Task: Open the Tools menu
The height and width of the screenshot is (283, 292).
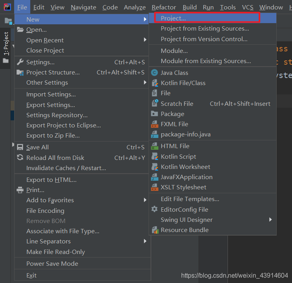Action: tap(228, 7)
